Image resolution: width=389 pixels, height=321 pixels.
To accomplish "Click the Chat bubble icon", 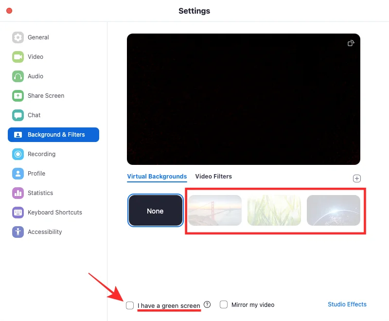I will [x=18, y=115].
